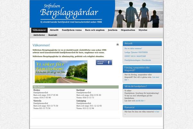This screenshot has width=193, height=129.
Task: Click the Vill du bli familjehem? heading
Action: tap(135, 86)
